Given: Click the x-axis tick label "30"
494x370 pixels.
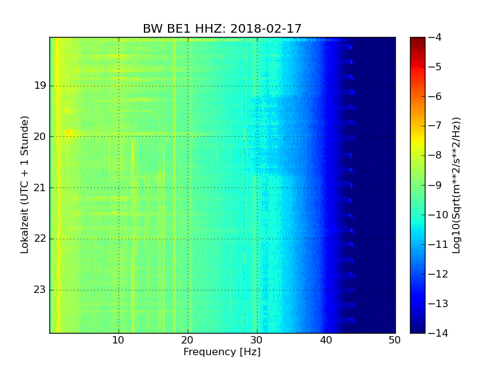Looking at the screenshot, I should click(257, 340).
